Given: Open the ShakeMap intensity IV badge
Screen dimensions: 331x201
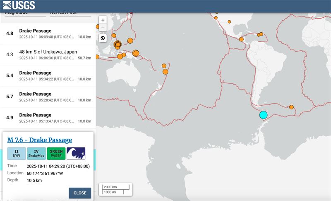Looking at the screenshot, I should pyautogui.click(x=36, y=154).
